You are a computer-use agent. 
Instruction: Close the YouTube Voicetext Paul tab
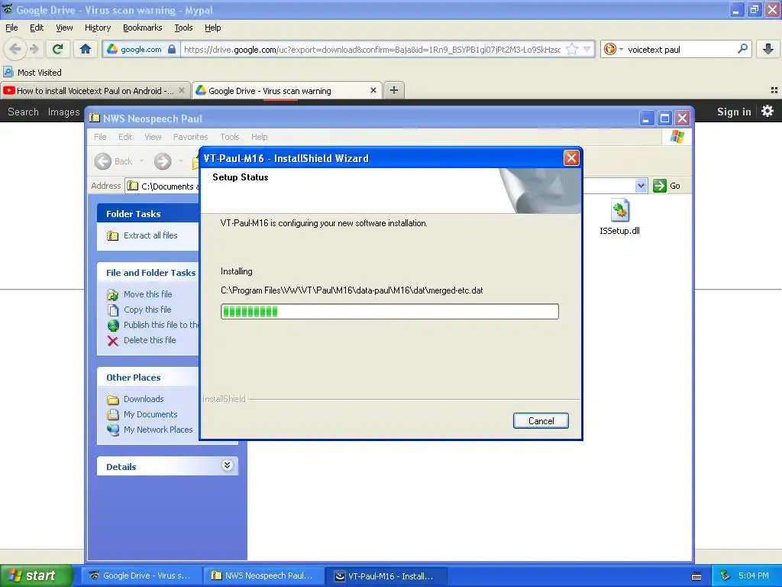tap(182, 90)
